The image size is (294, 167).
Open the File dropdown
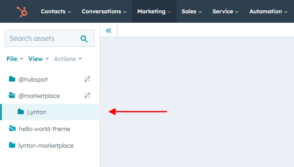(15, 59)
